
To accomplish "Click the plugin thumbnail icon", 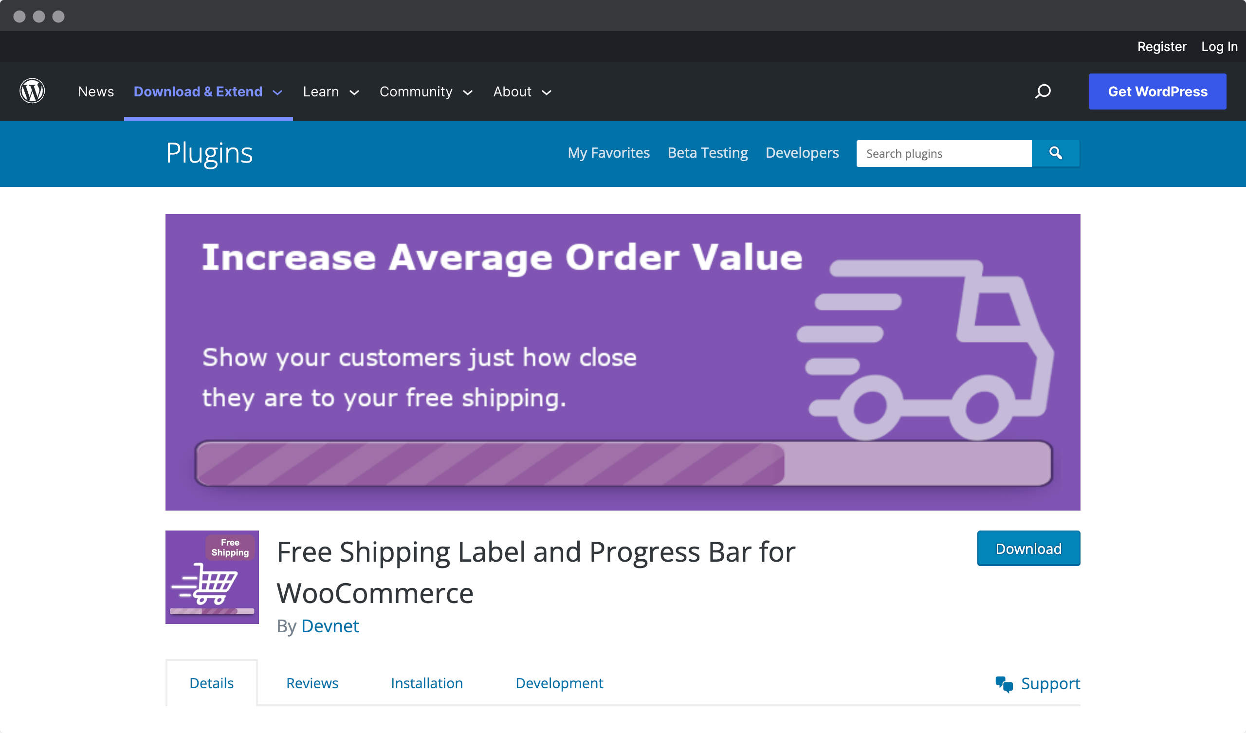I will (x=212, y=576).
